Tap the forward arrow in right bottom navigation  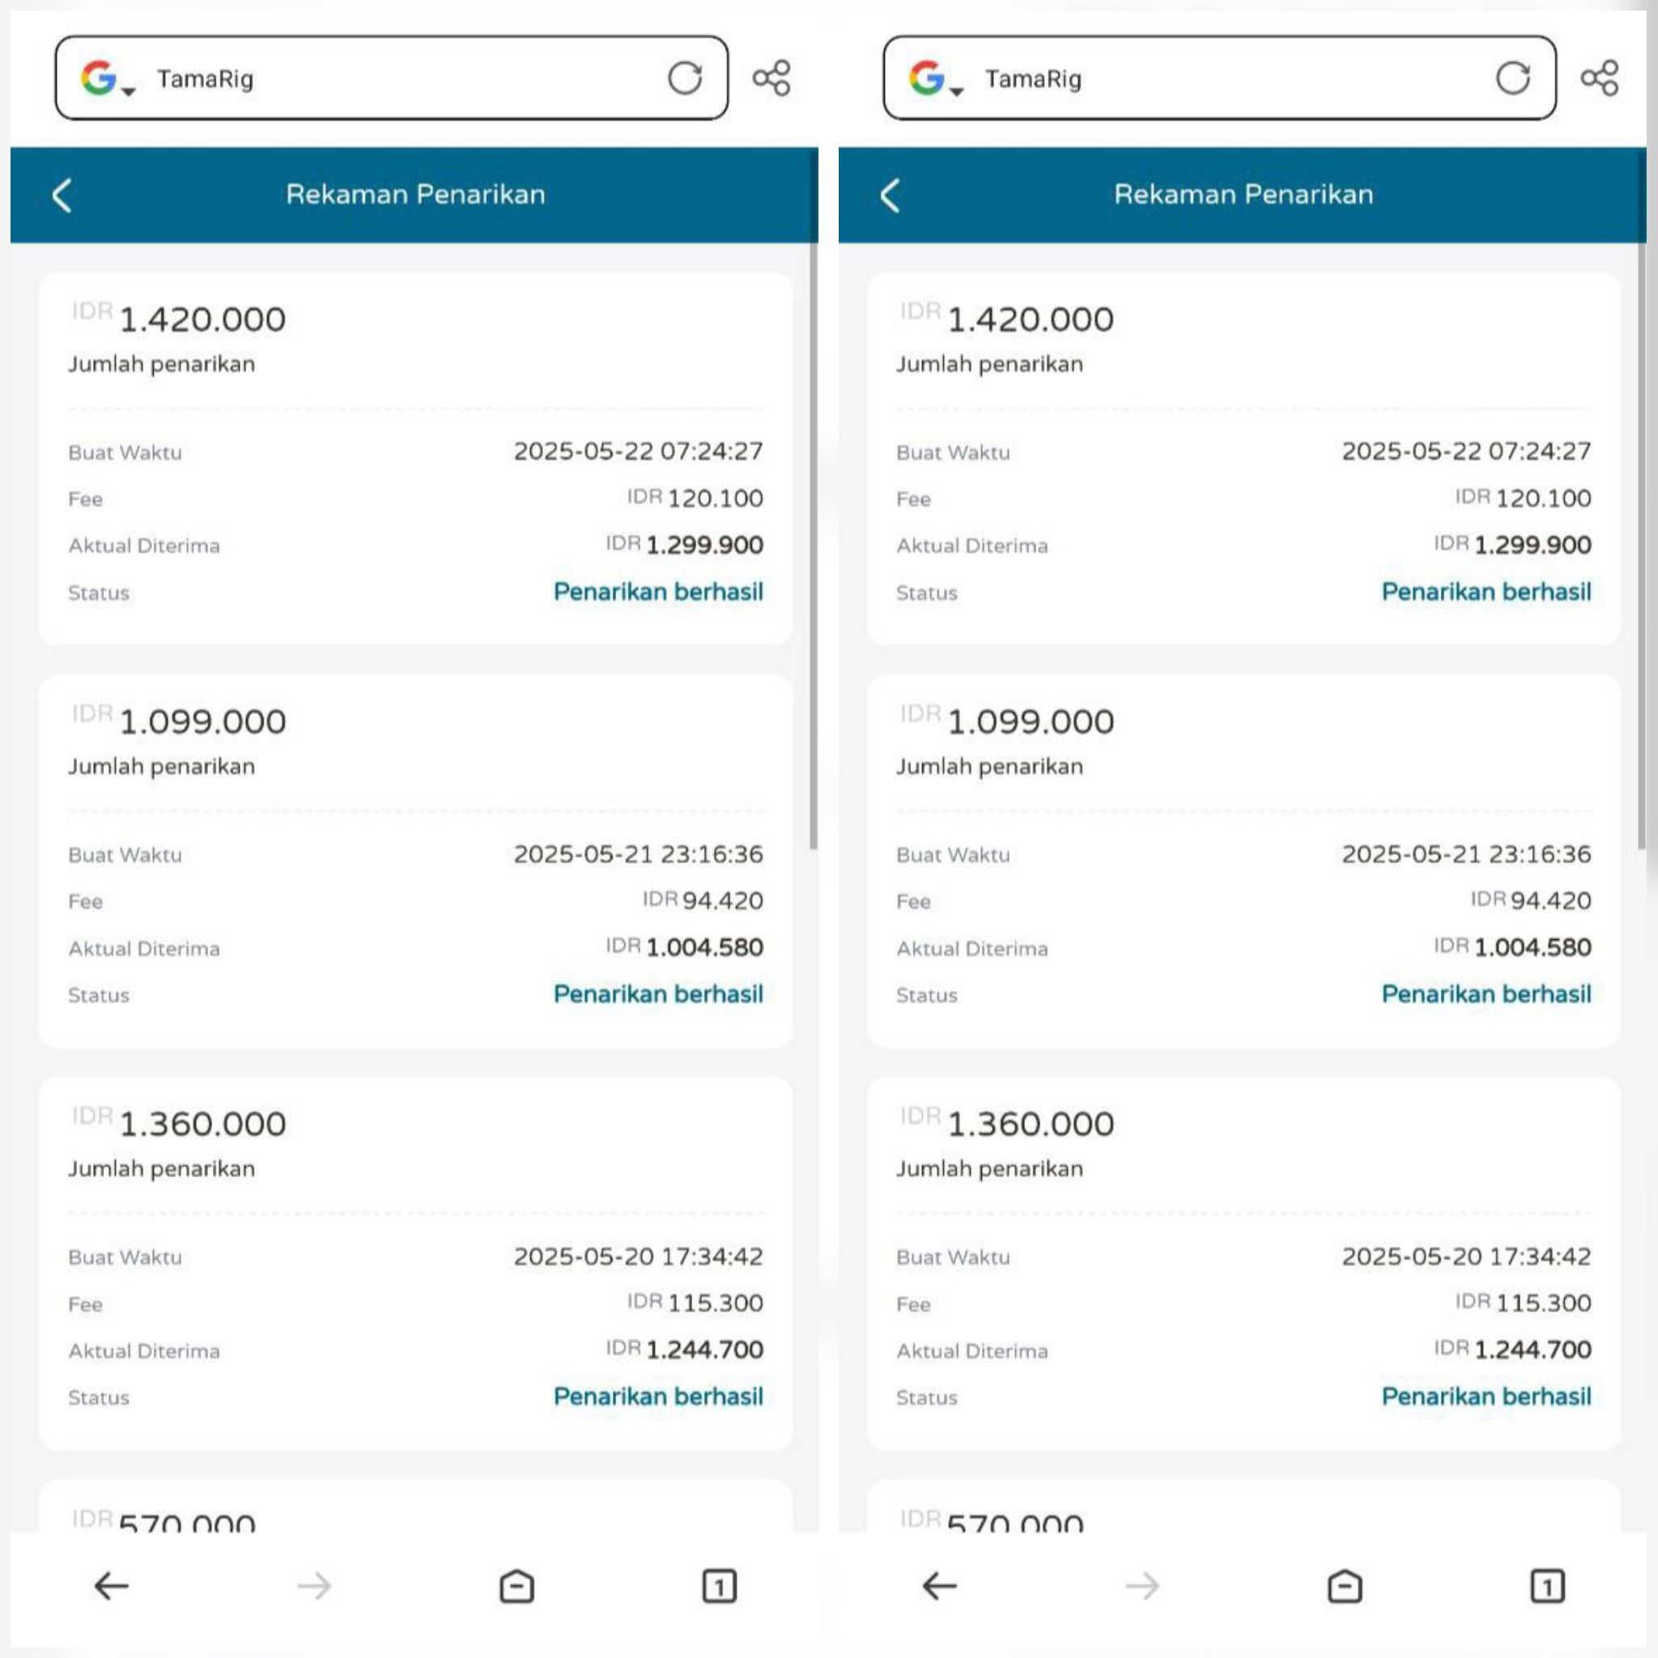pyautogui.click(x=1142, y=1586)
